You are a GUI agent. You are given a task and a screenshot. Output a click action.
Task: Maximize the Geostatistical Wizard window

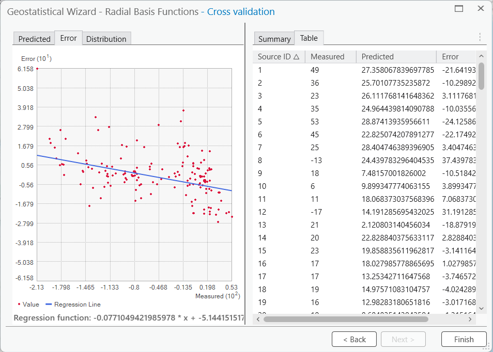(x=459, y=8)
